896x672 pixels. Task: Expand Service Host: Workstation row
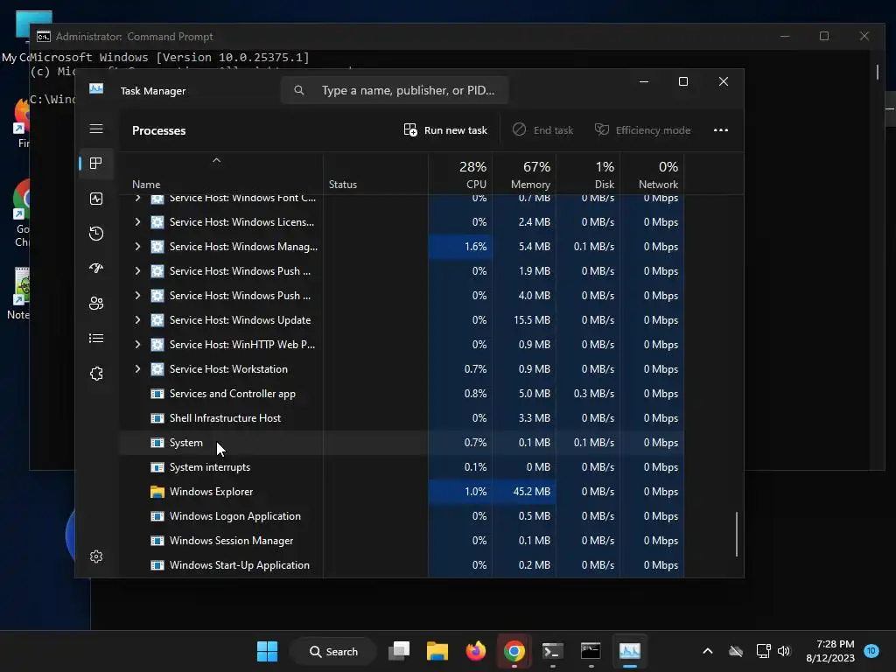click(x=137, y=369)
